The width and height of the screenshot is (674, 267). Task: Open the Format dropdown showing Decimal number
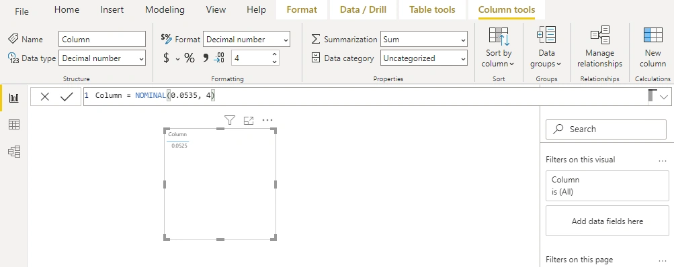coord(247,39)
